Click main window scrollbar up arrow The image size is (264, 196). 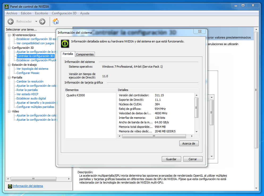pyautogui.click(x=256, y=29)
